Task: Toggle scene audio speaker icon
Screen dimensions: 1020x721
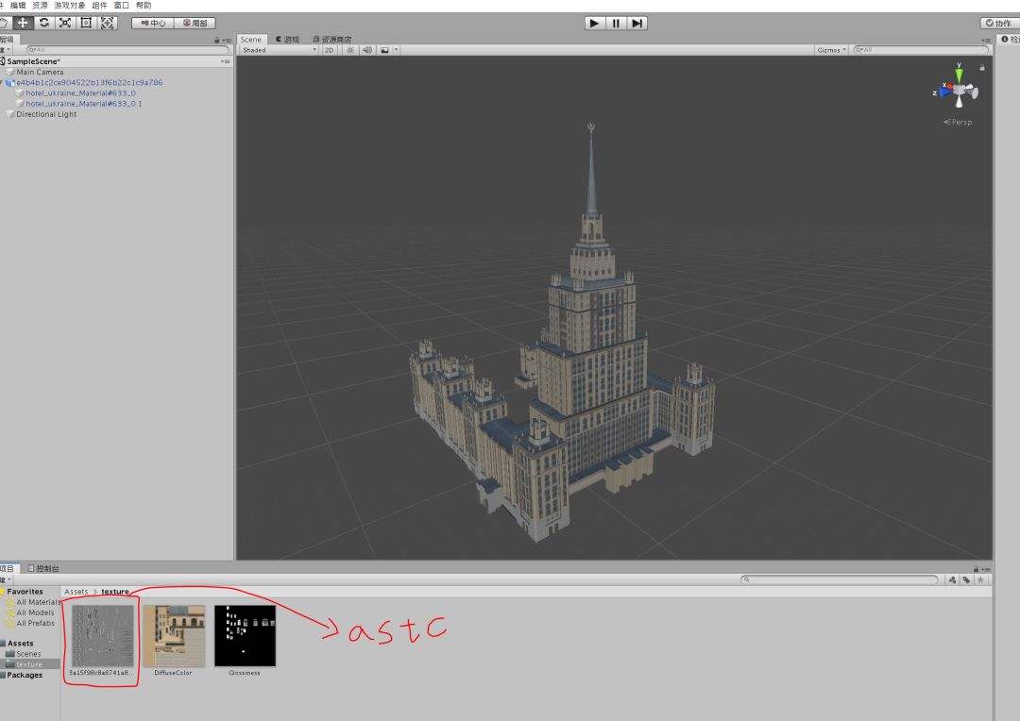Action: 366,50
